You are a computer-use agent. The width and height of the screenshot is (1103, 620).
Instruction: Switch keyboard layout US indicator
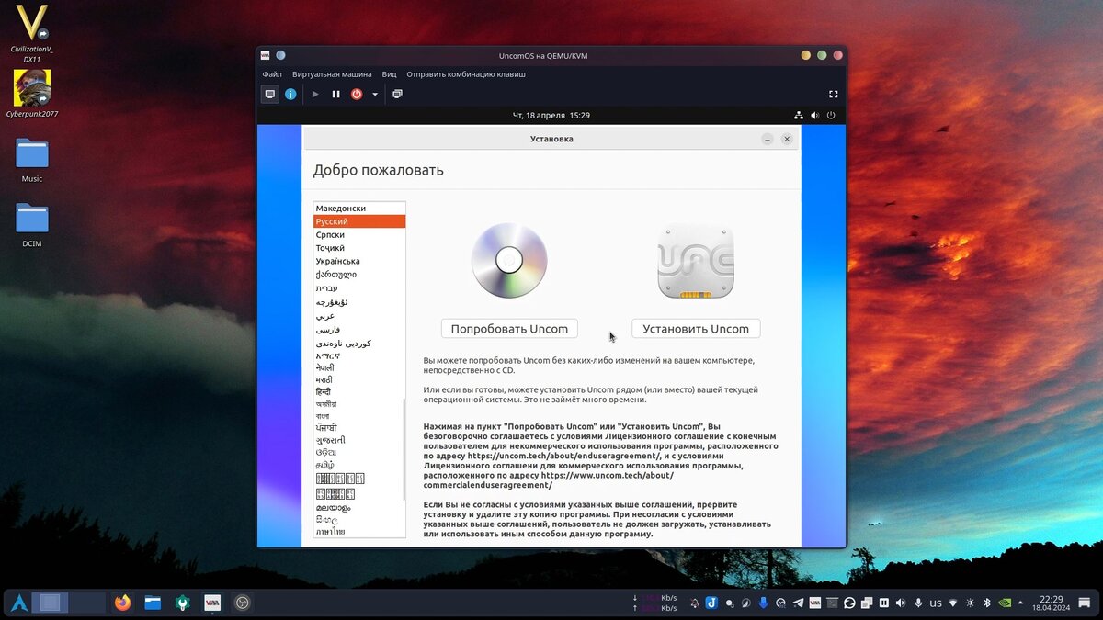pos(936,603)
